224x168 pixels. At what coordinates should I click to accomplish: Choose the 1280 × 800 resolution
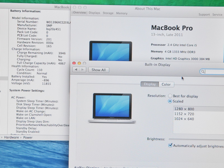(199, 109)
